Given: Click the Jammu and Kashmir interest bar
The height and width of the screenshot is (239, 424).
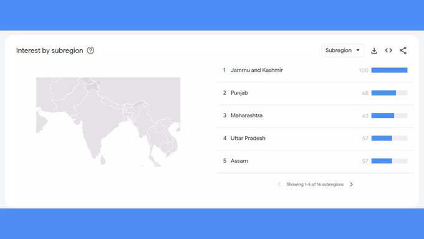Looking at the screenshot, I should (389, 70).
